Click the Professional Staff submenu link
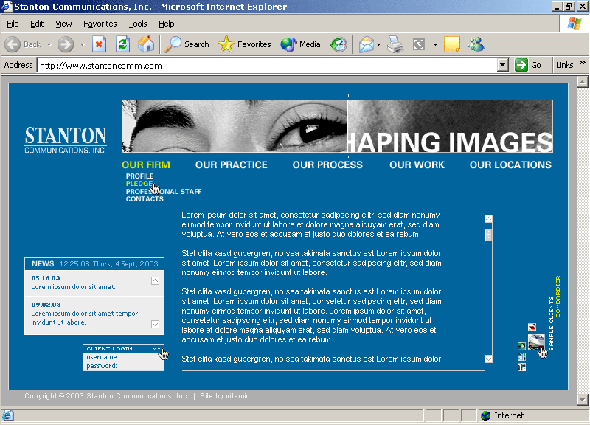 click(x=164, y=192)
